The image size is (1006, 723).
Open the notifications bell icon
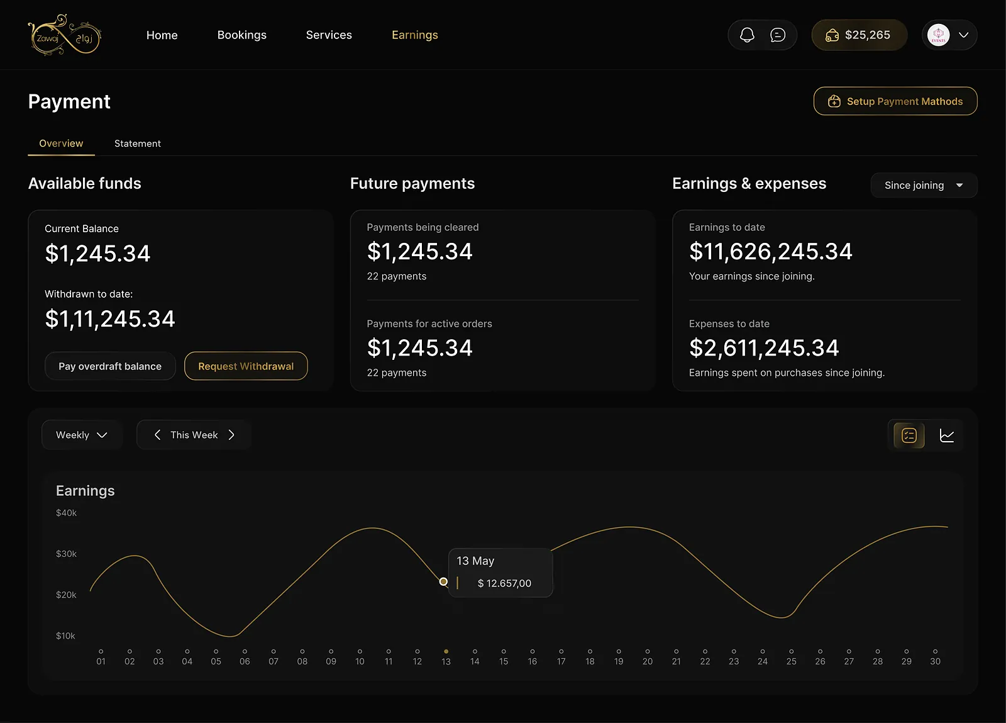click(x=747, y=35)
